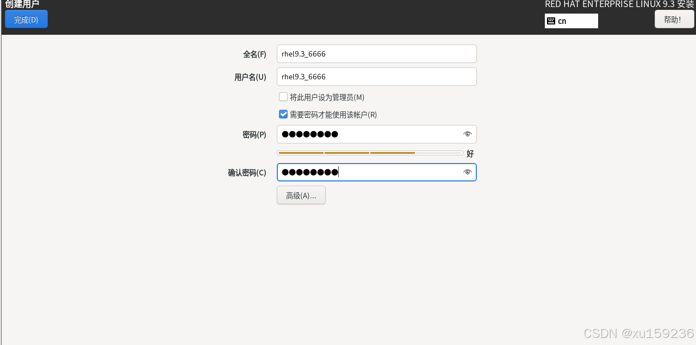Reveal password with eye icon in 密码 field
This screenshot has height=345, width=696.
[x=467, y=134]
